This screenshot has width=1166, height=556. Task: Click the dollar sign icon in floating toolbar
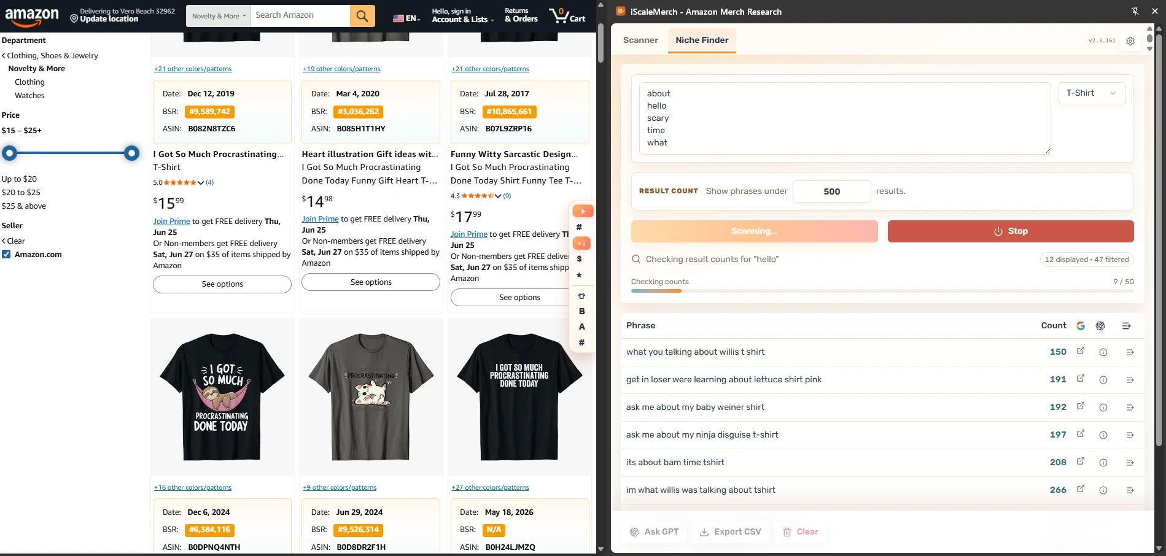[x=579, y=259]
